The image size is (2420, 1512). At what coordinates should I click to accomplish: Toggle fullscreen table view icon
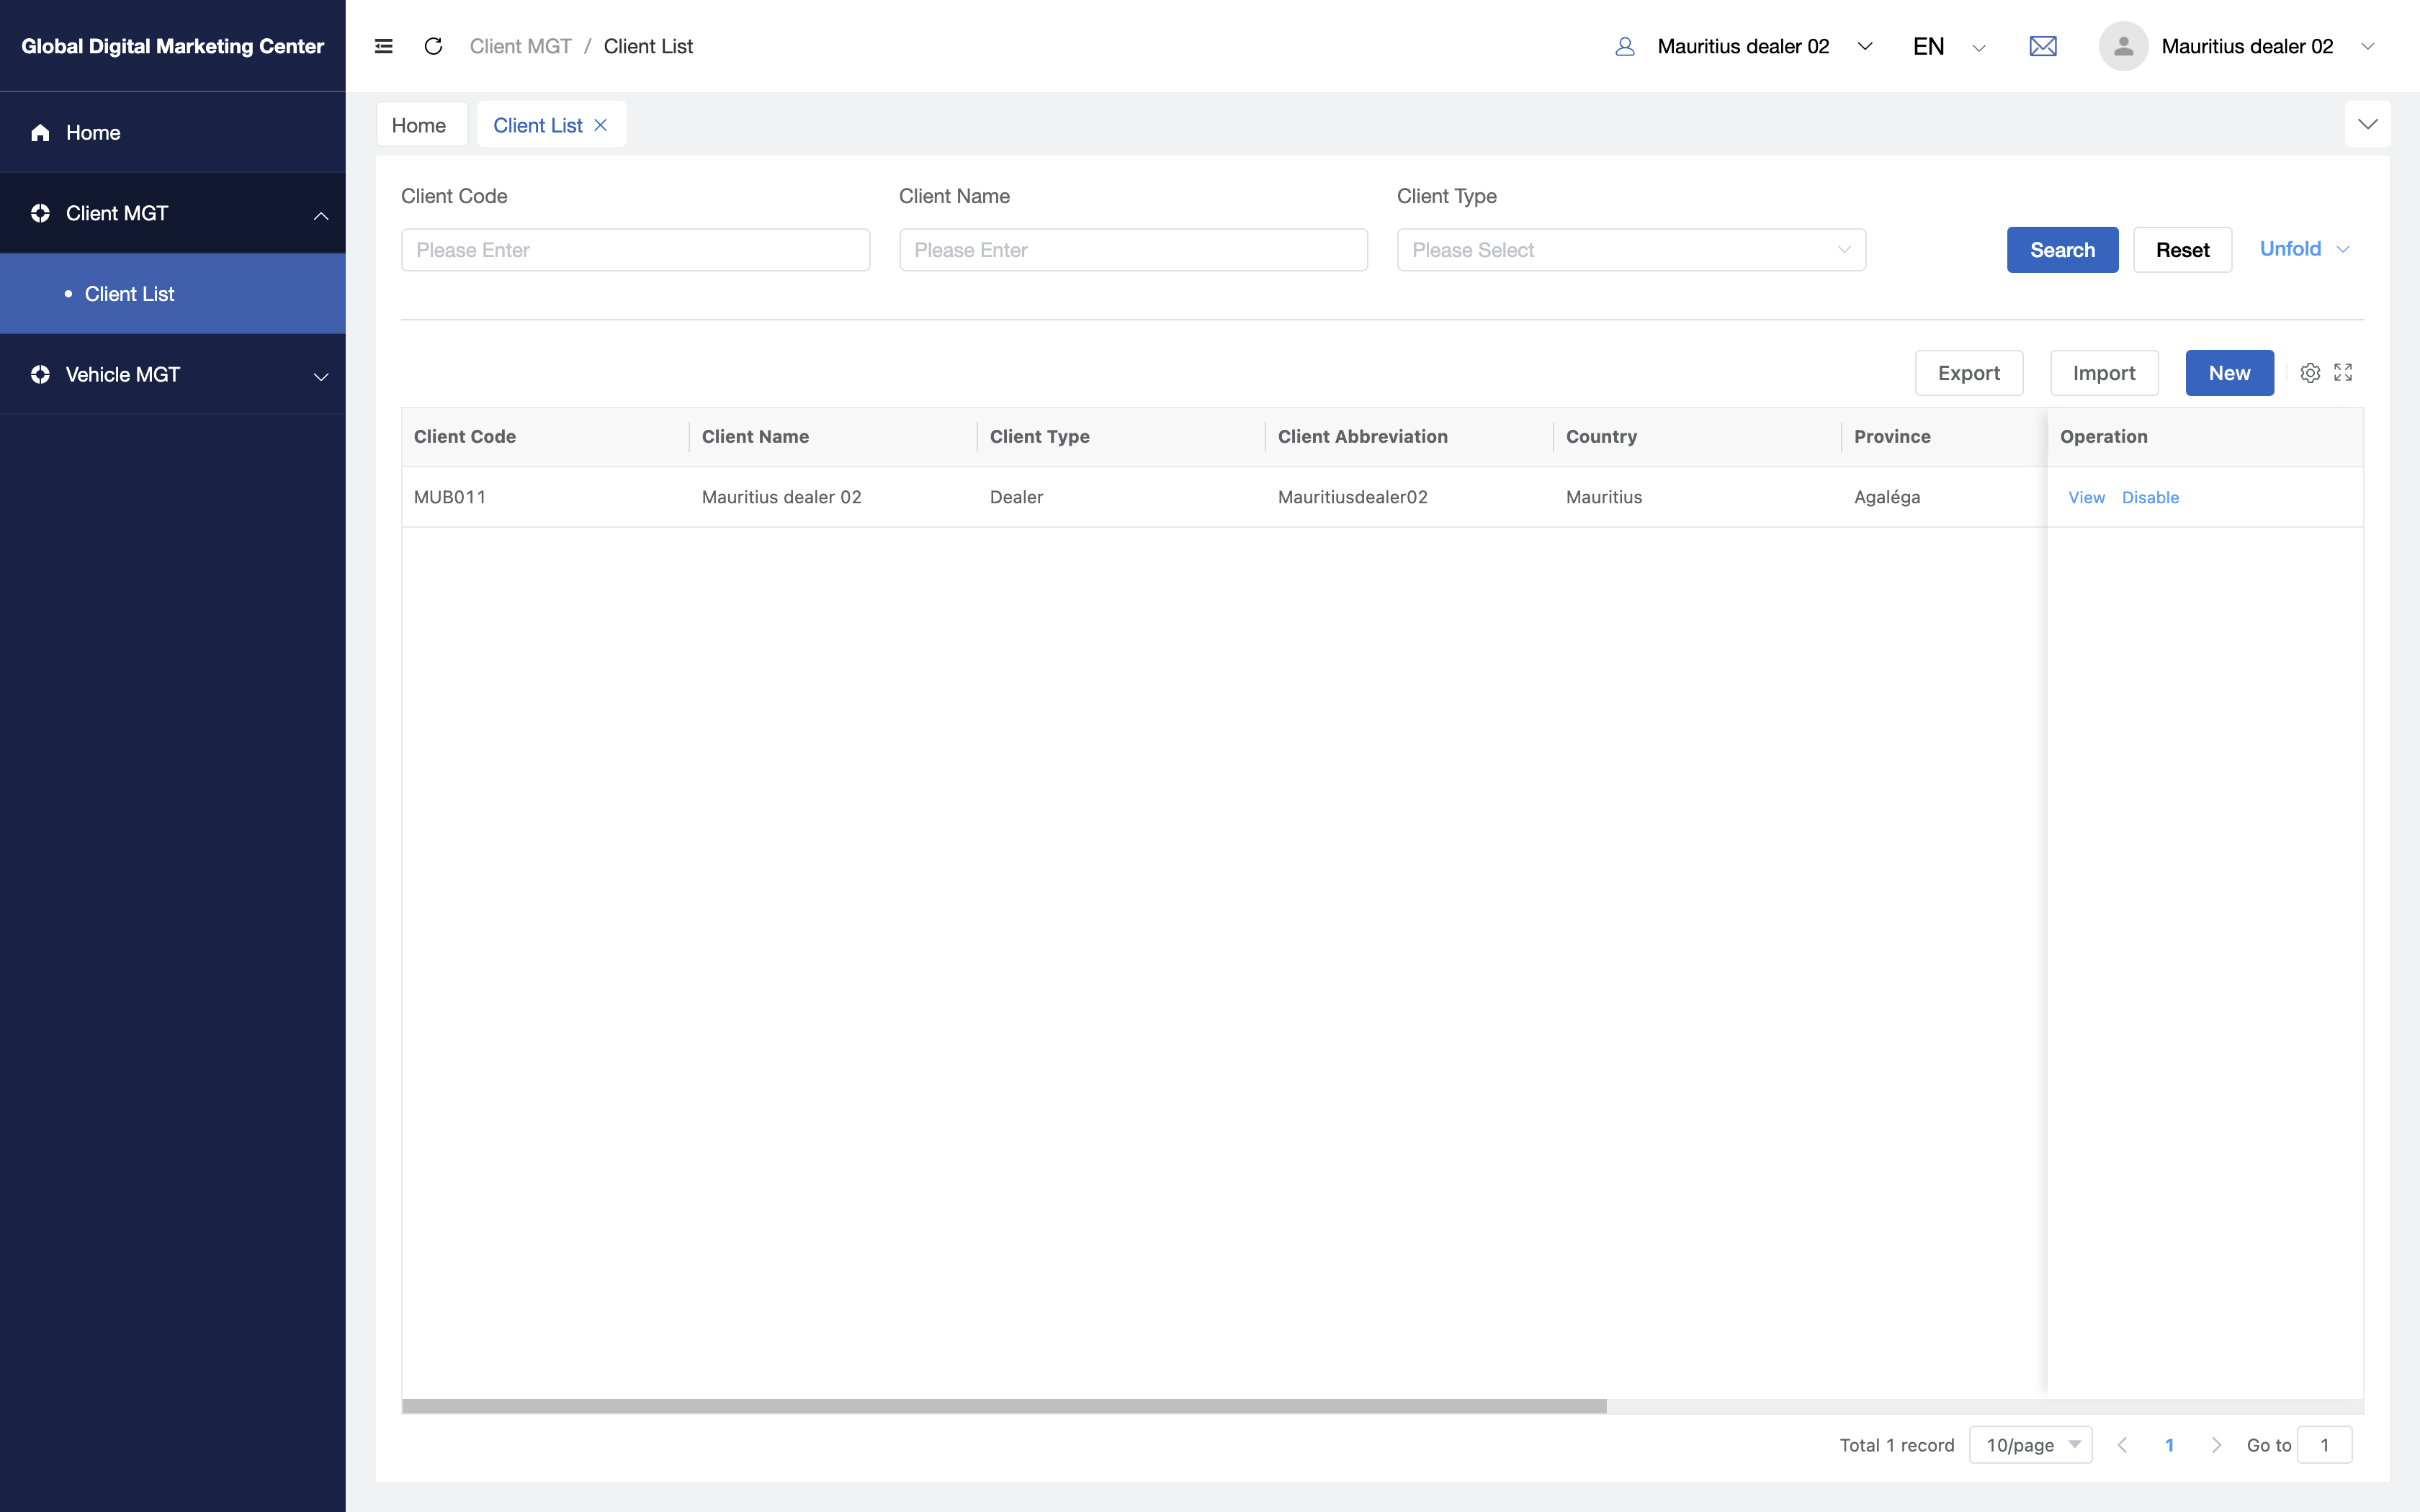pos(2343,373)
